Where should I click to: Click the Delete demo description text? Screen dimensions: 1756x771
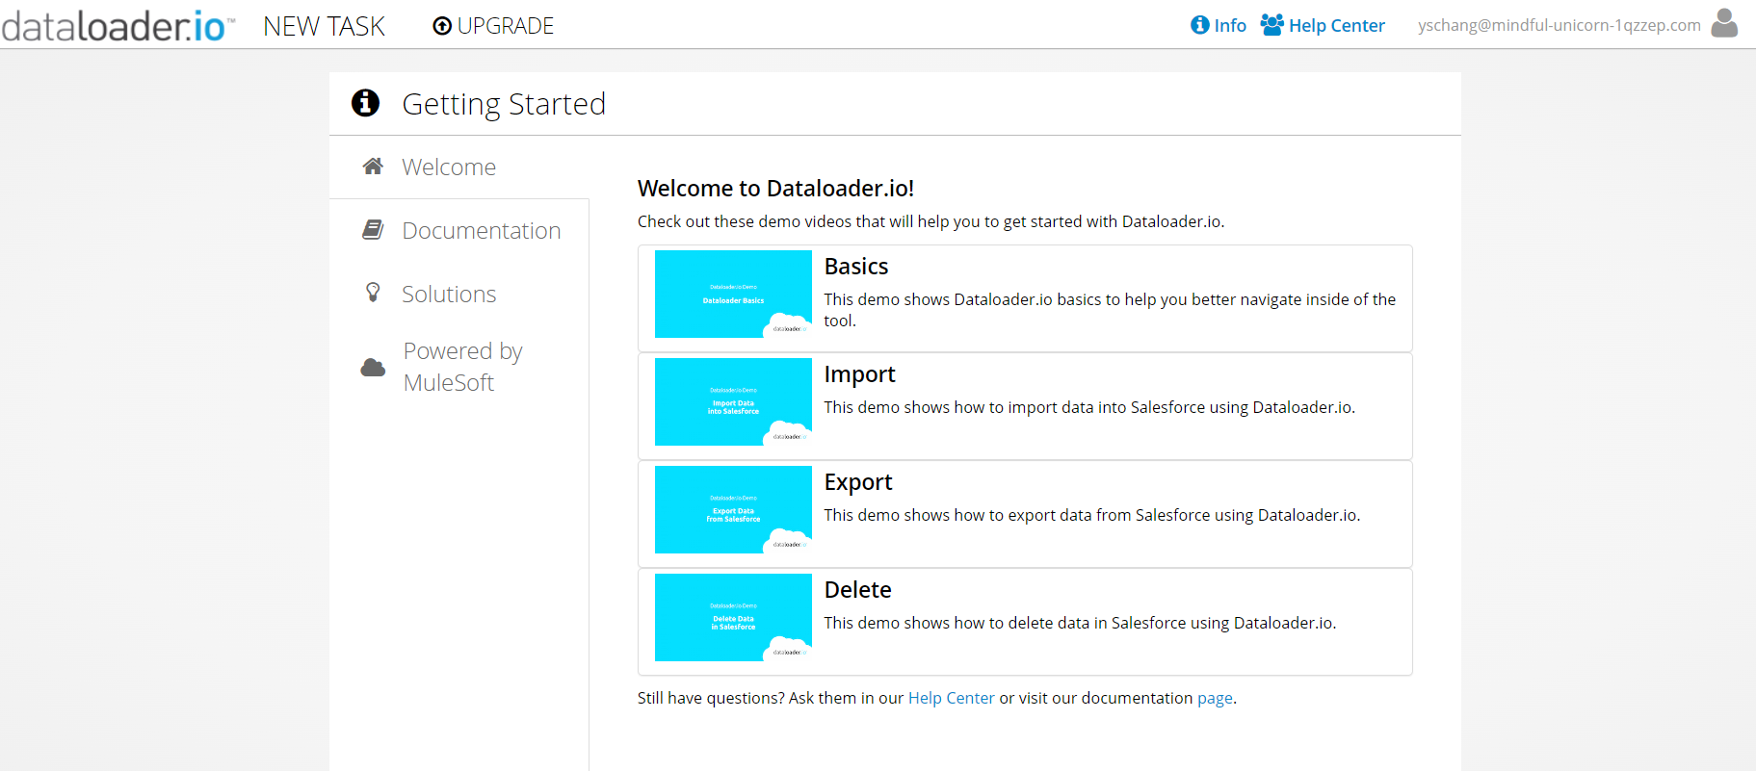(1080, 623)
